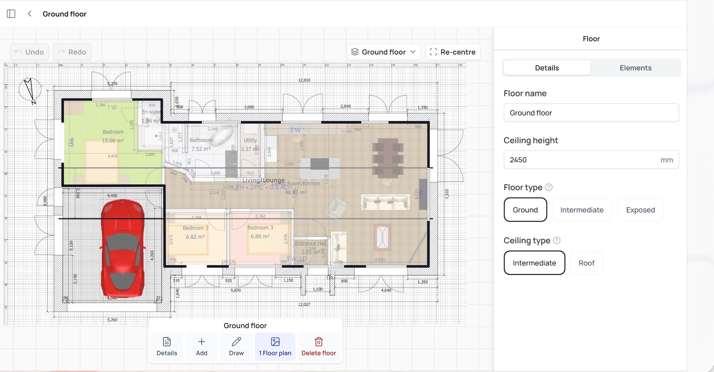This screenshot has width=714, height=372.
Task: Select Exposed floor type
Action: [x=640, y=210]
